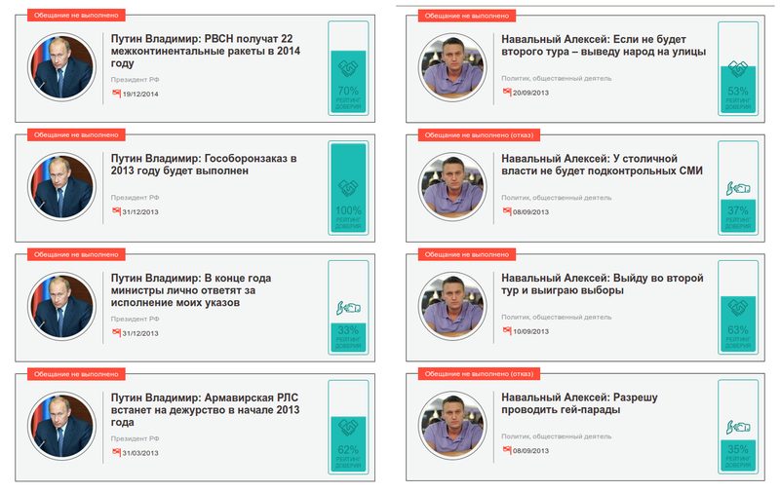Open headline about 22 intercontinental missiles

(x=206, y=51)
